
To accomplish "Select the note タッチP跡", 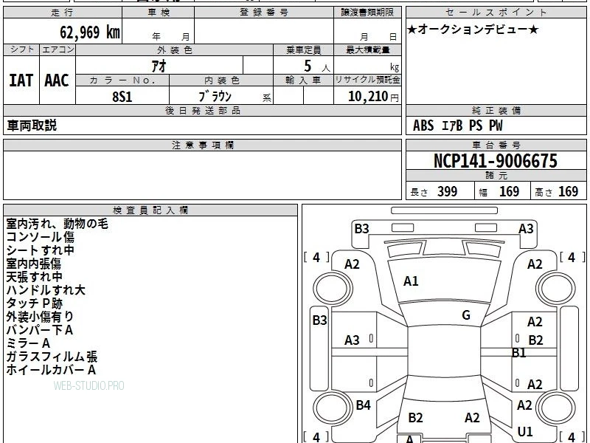I will click(x=35, y=303).
